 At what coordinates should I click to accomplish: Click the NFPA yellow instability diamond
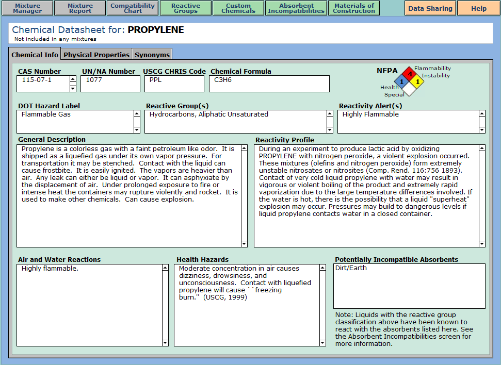coord(417,82)
